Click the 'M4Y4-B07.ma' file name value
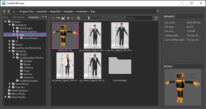 [x=193, y=22]
